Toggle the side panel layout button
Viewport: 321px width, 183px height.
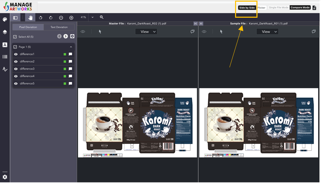click(x=15, y=18)
